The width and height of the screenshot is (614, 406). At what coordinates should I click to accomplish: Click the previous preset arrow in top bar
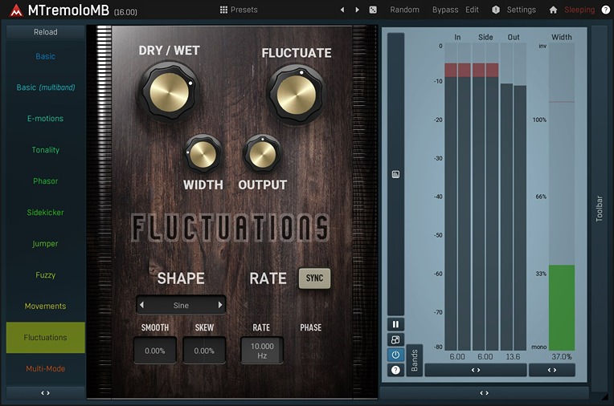pyautogui.click(x=342, y=10)
